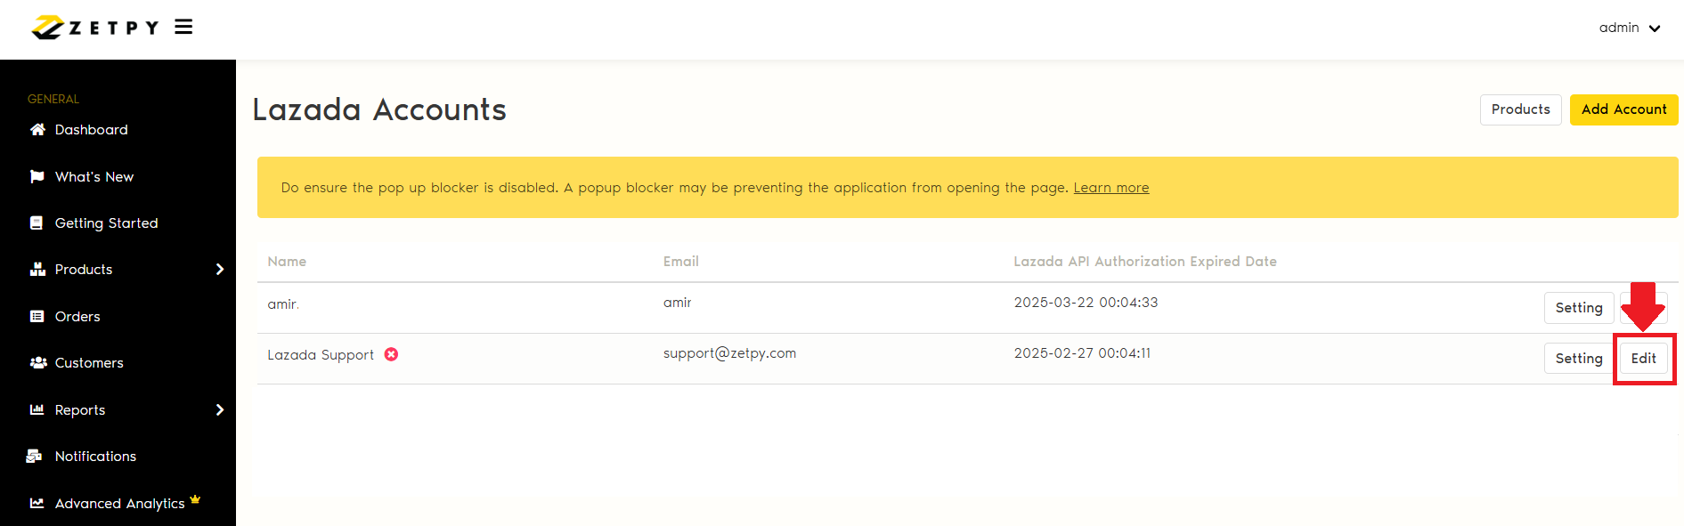Image resolution: width=1684 pixels, height=526 pixels.
Task: Click the red error icon beside Lazada Support
Action: [391, 354]
